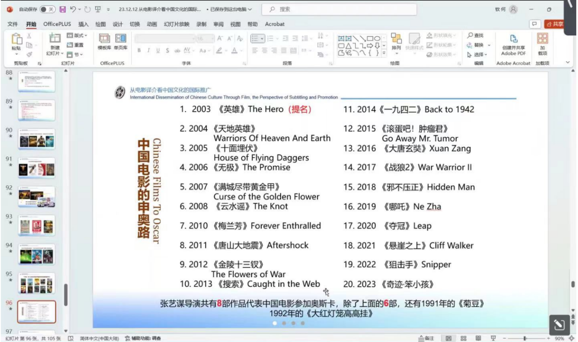Switch to the 幻灯片放映 tab
Screen dimensions: 578x342
point(176,24)
